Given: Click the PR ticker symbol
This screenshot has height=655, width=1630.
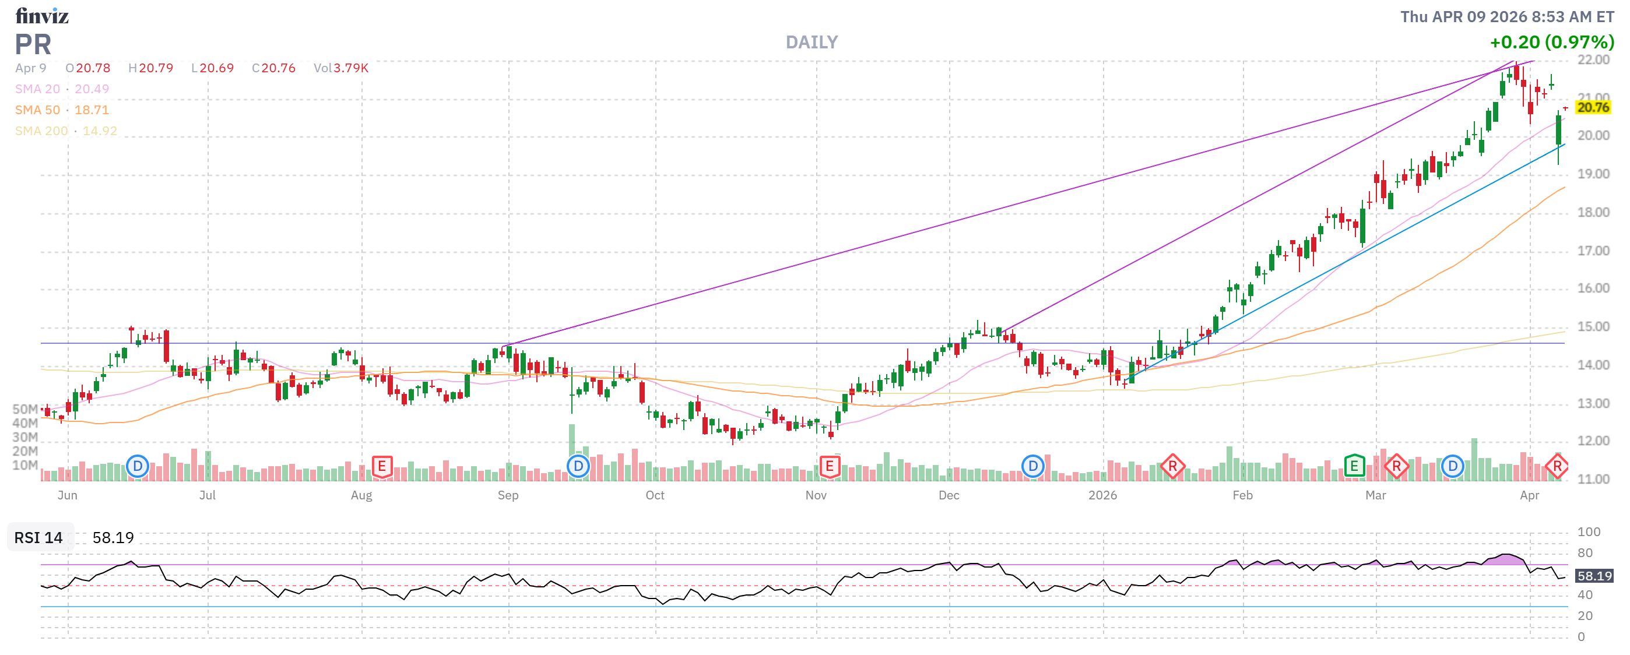Looking at the screenshot, I should click(x=33, y=44).
